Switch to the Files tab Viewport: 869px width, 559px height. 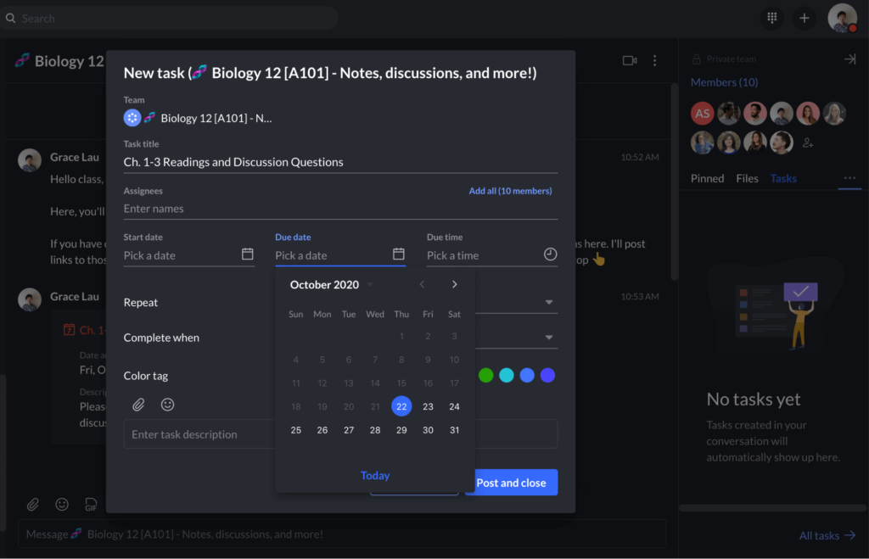pos(747,178)
